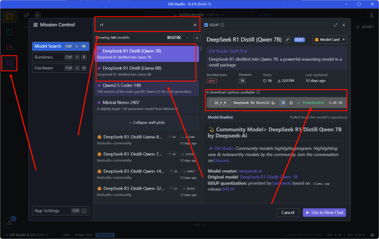Select Developer mode in status bar
Viewport: 379px width, 239px height.
(105, 235)
